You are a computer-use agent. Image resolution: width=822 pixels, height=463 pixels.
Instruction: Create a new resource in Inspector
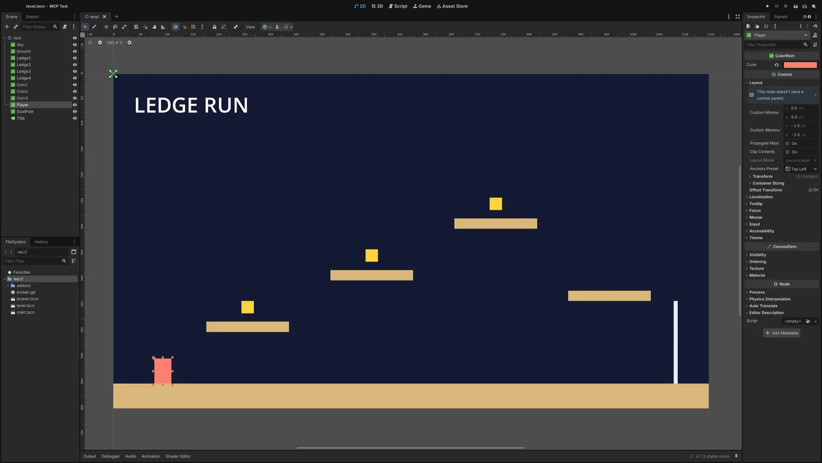(x=749, y=26)
